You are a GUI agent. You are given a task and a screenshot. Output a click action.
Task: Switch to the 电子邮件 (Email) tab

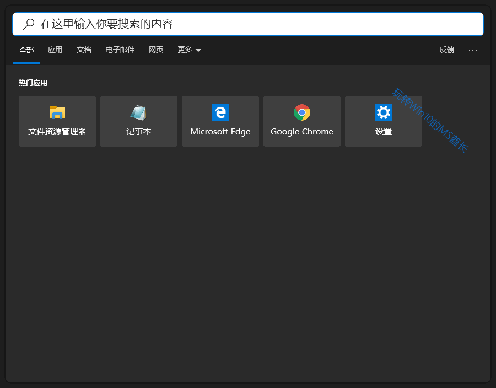(x=120, y=50)
